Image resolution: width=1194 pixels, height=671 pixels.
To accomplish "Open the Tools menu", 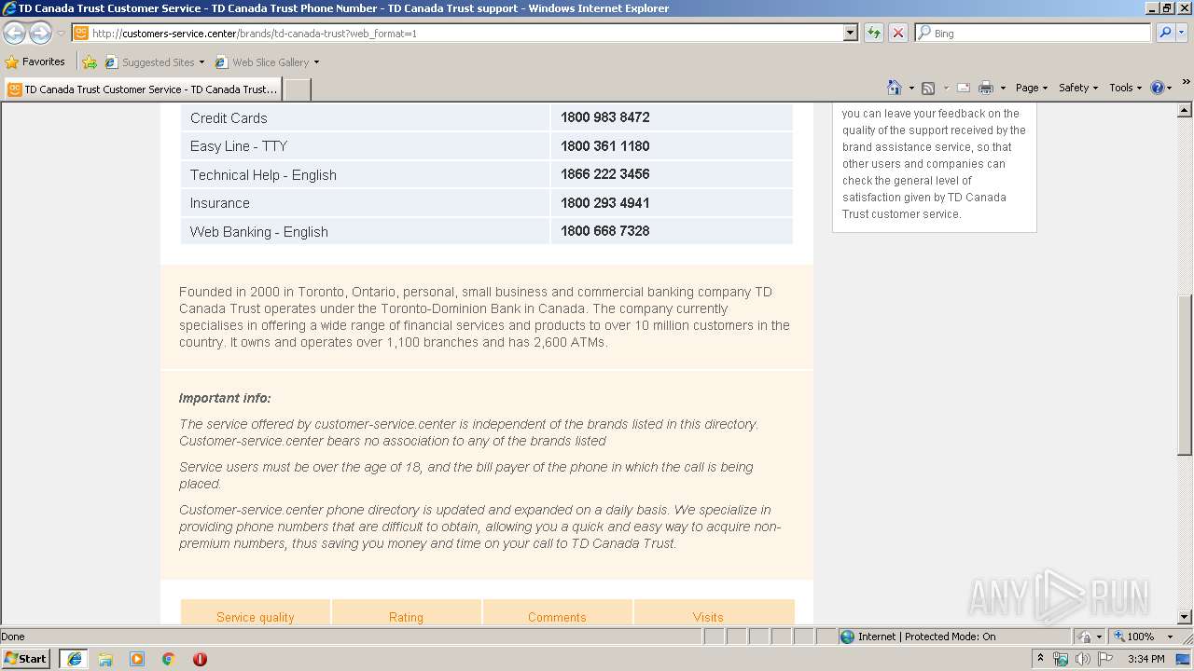I will pos(1126,88).
